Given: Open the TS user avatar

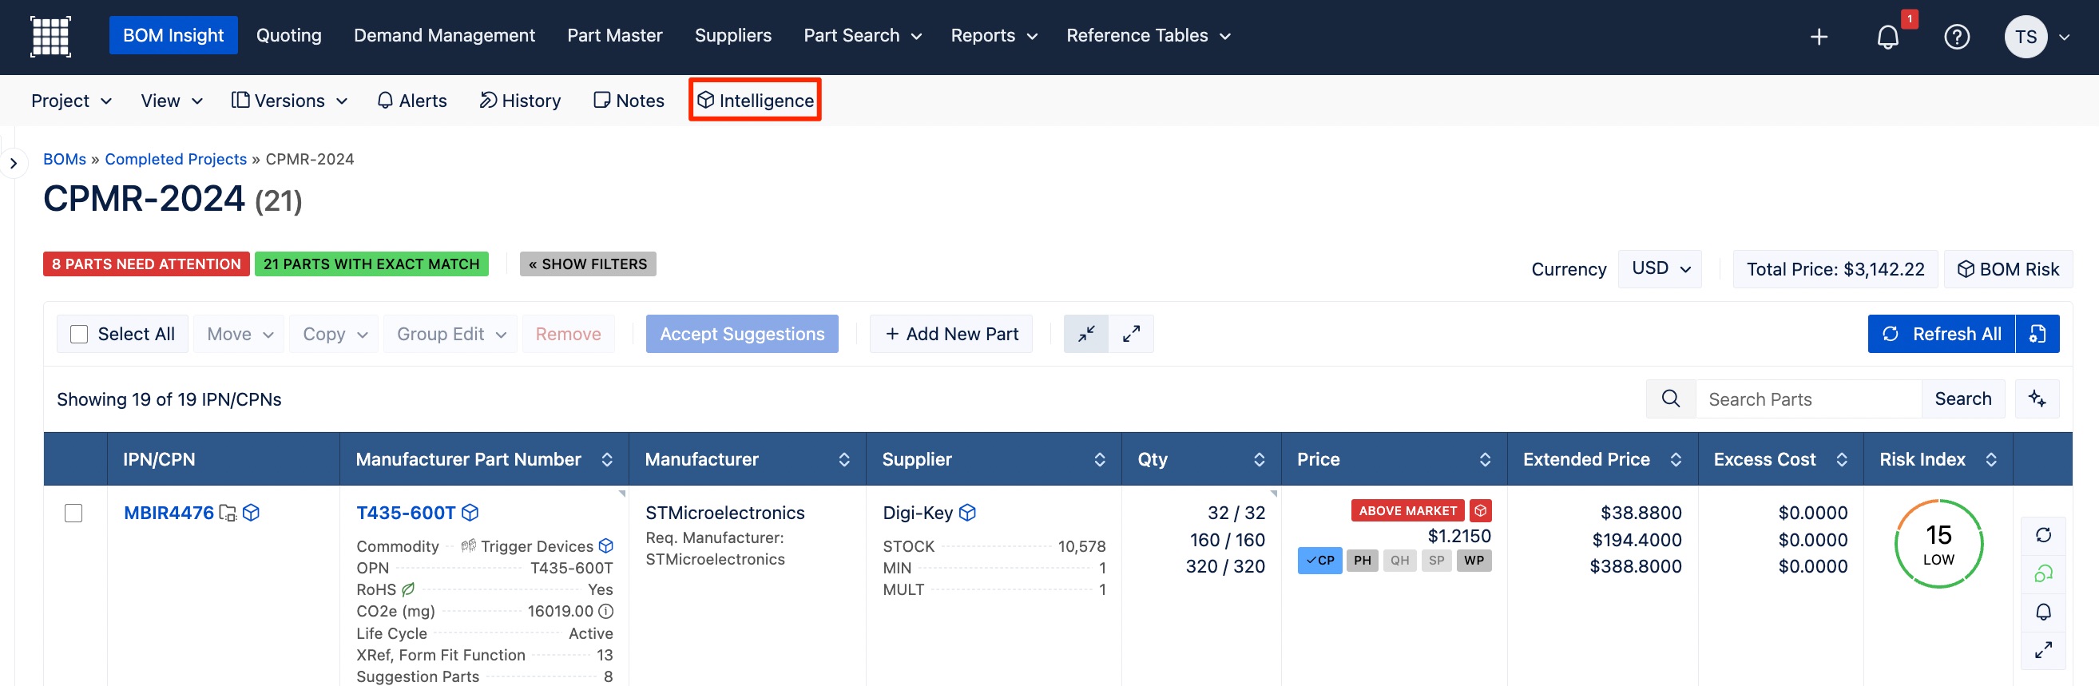Looking at the screenshot, I should coord(2025,37).
